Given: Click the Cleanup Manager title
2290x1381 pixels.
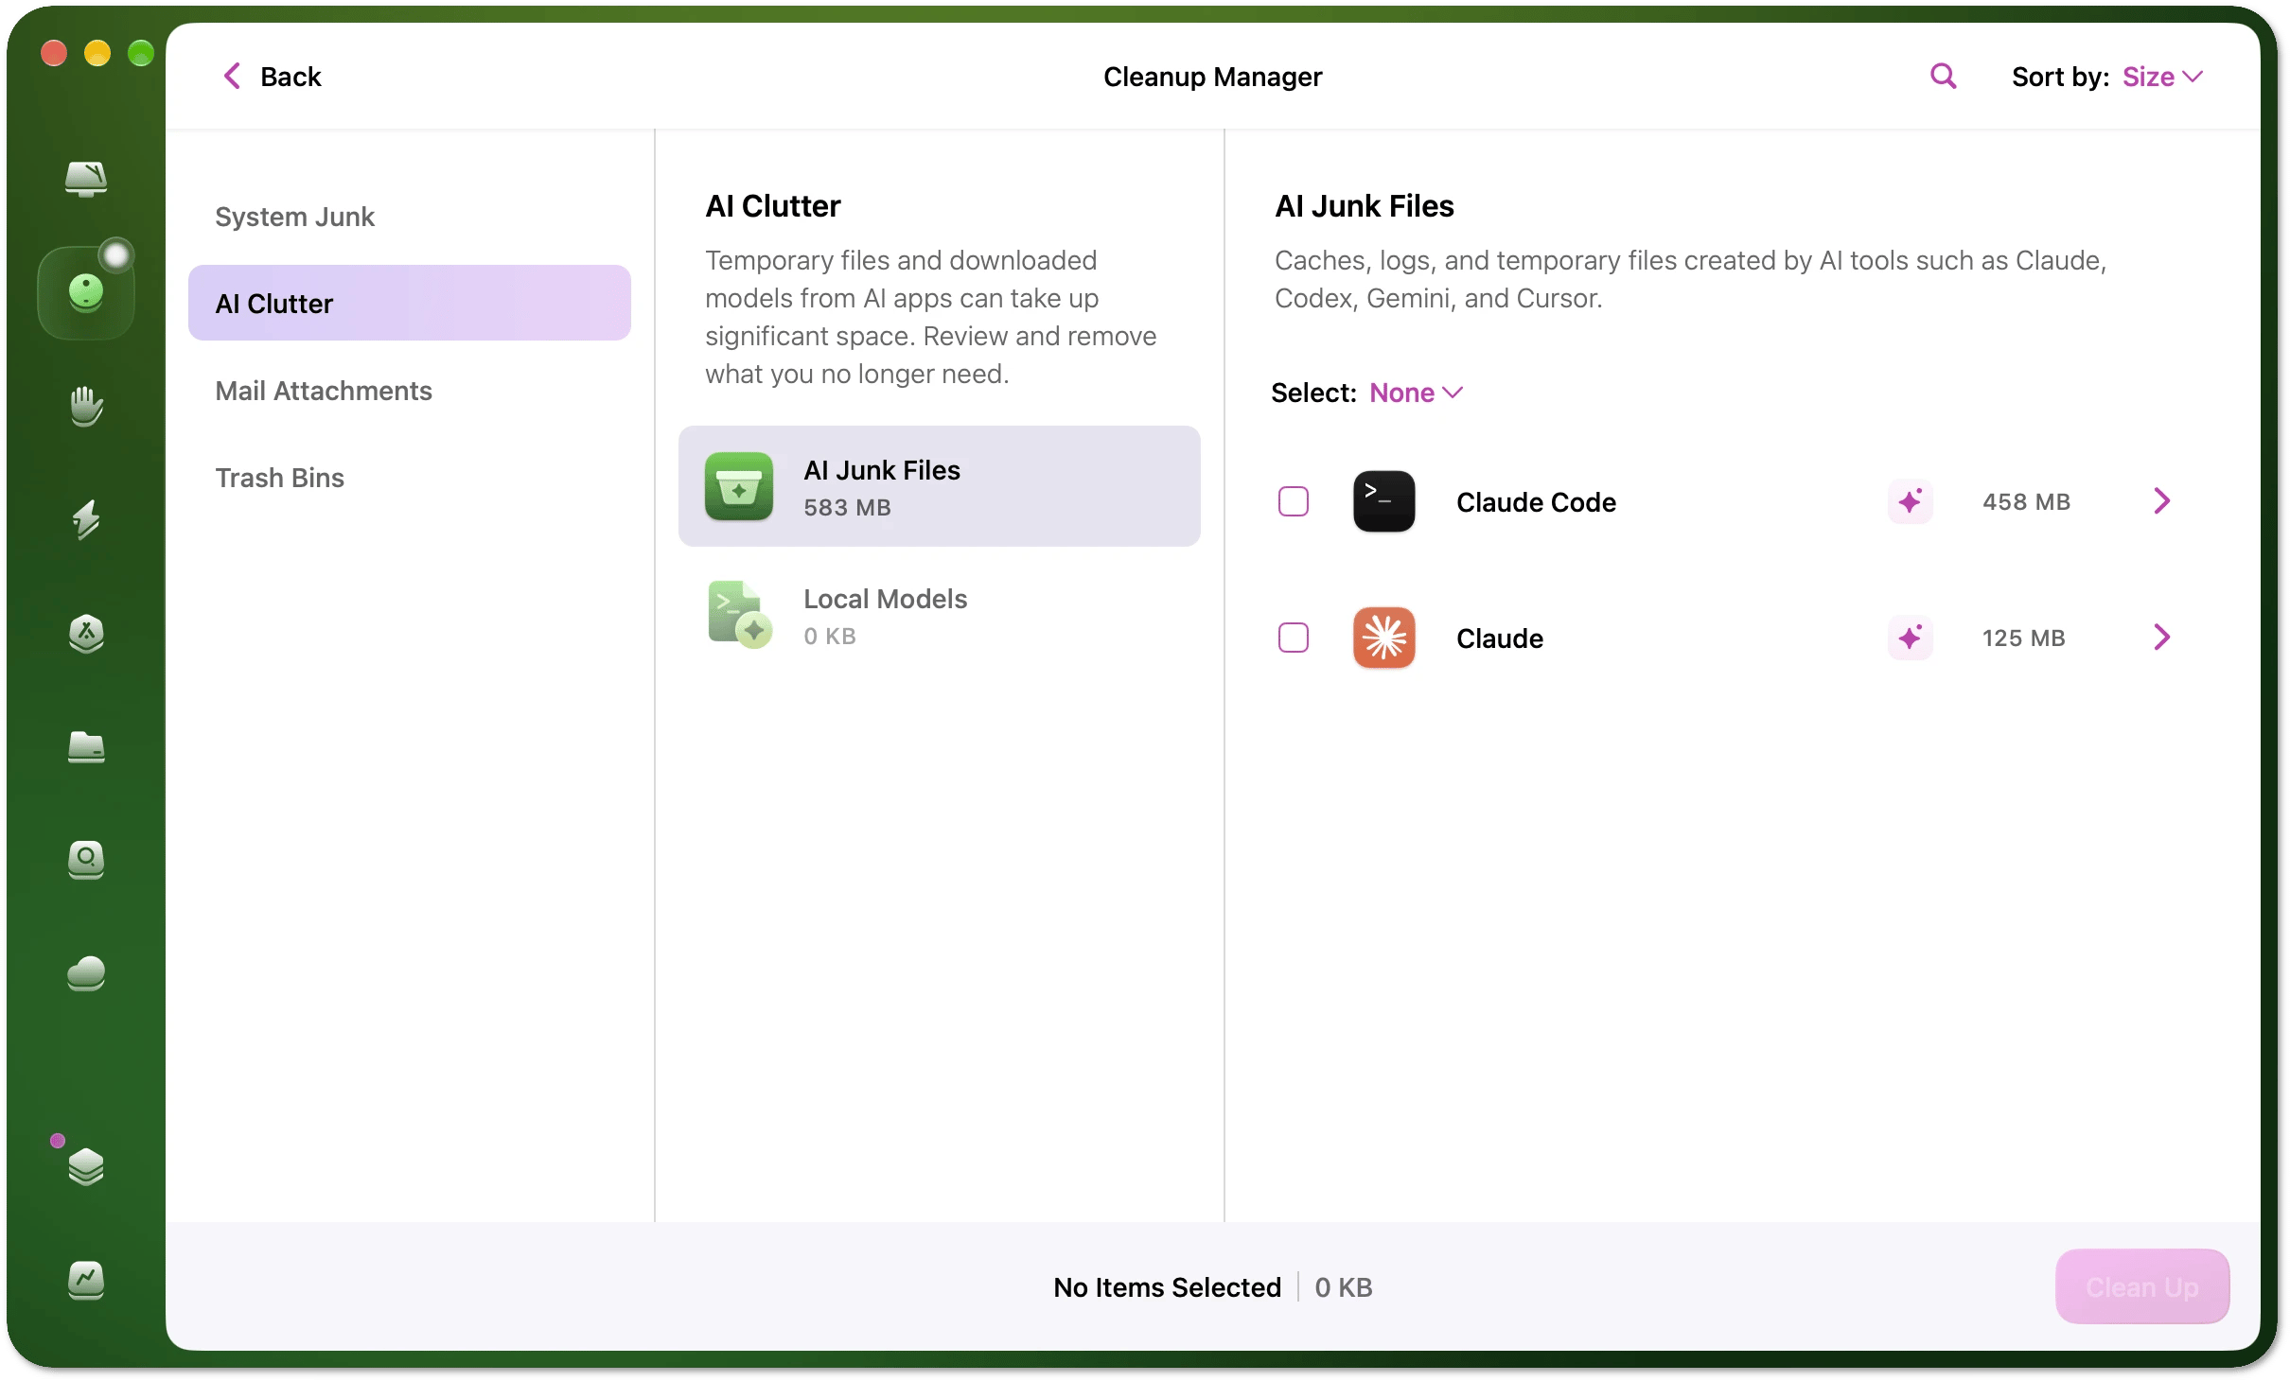Looking at the screenshot, I should (1212, 77).
